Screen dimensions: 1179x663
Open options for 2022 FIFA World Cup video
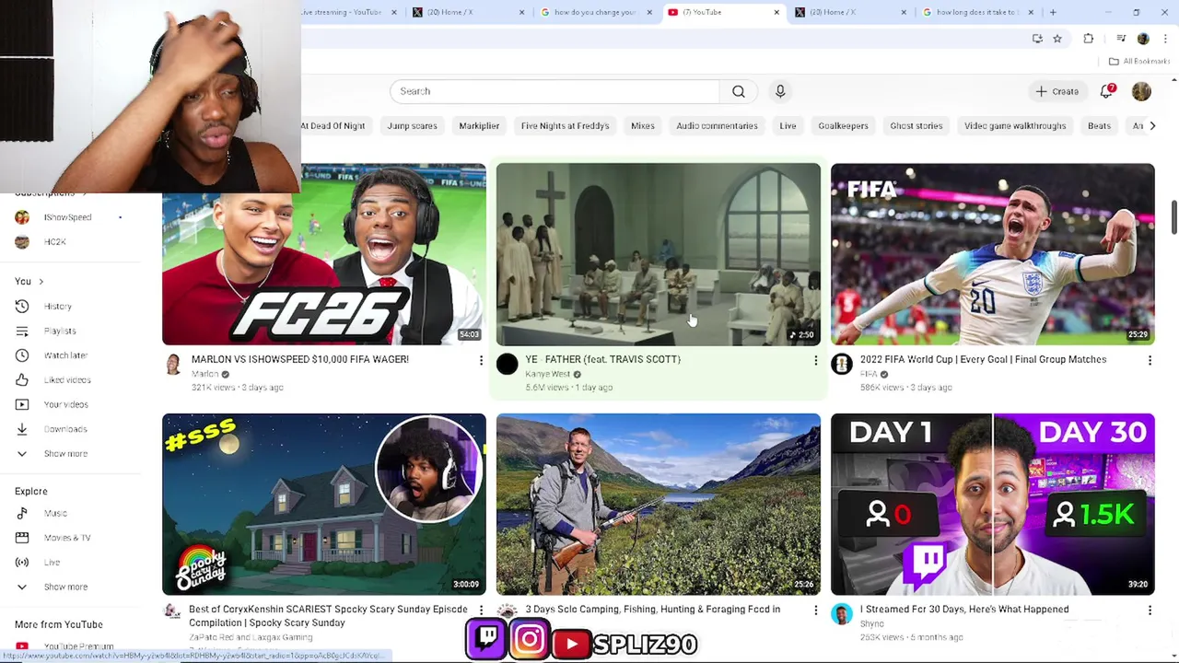(1150, 360)
